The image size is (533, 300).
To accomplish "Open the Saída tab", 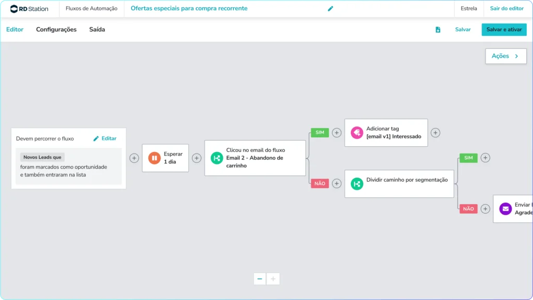I will (x=97, y=30).
